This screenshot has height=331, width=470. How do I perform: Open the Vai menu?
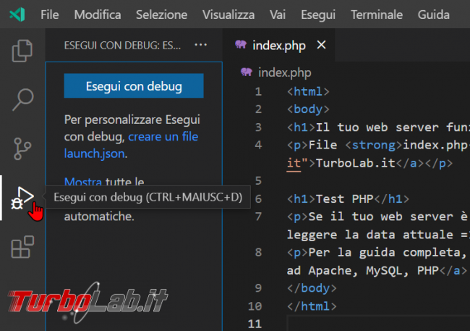click(x=278, y=14)
